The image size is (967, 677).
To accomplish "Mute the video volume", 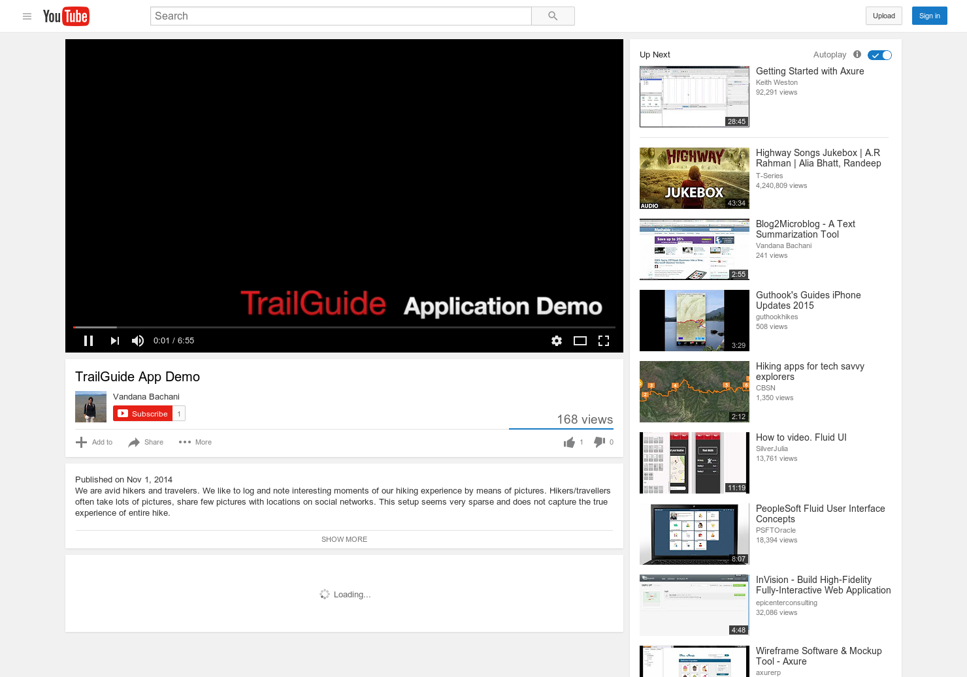I will pos(137,340).
